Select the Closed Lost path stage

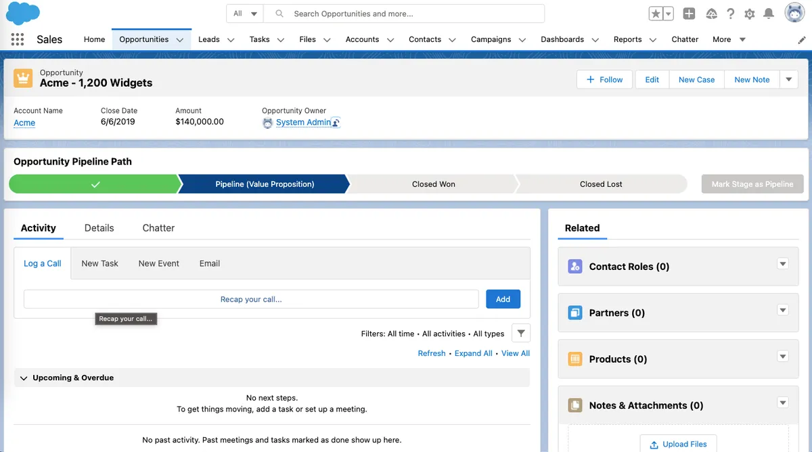[x=601, y=184]
